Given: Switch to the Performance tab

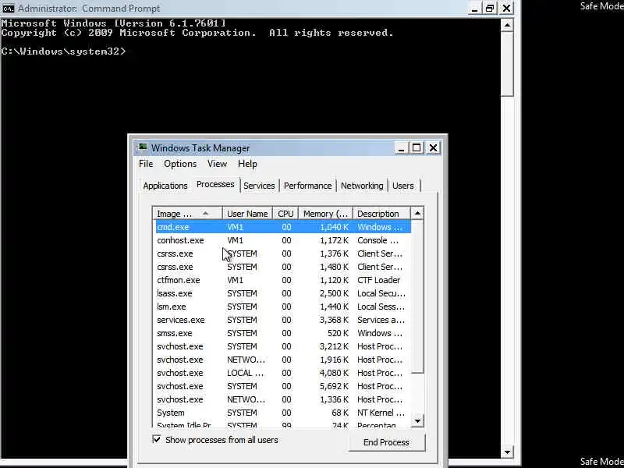Looking at the screenshot, I should (x=307, y=186).
